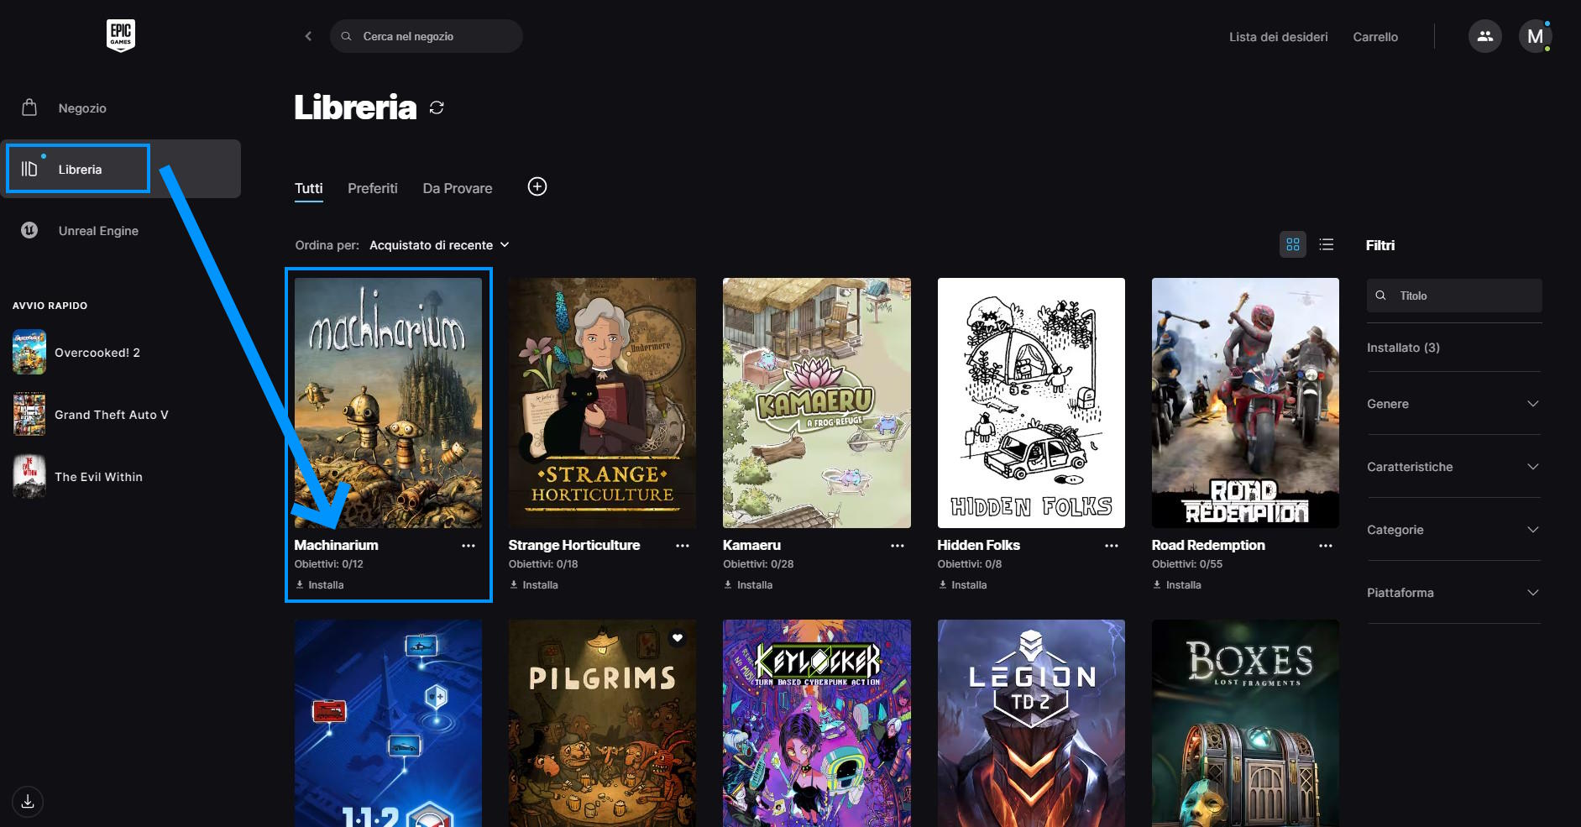
Task: Open the Hidden Folks cover art
Action: [x=1031, y=403]
